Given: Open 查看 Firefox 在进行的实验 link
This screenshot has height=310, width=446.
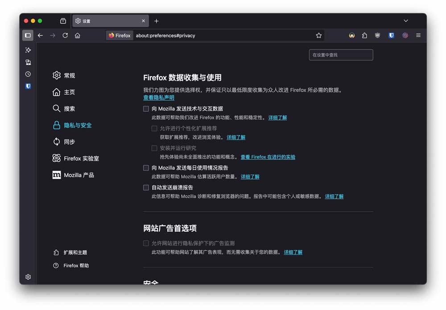Looking at the screenshot, I should point(268,157).
